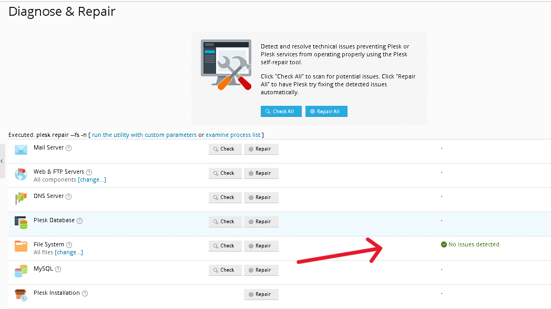The width and height of the screenshot is (551, 309).
Task: Change files selection for File System
Action: tap(69, 253)
